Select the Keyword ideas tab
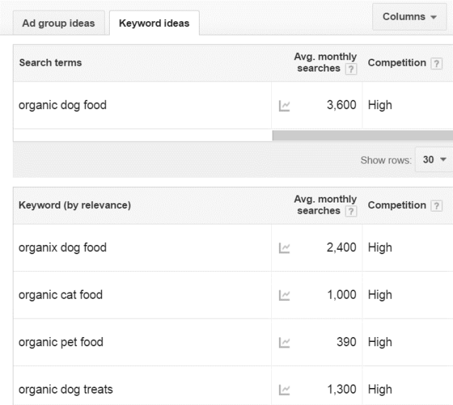 [x=154, y=23]
